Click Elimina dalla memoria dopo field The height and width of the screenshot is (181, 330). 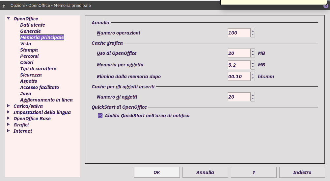(239, 77)
